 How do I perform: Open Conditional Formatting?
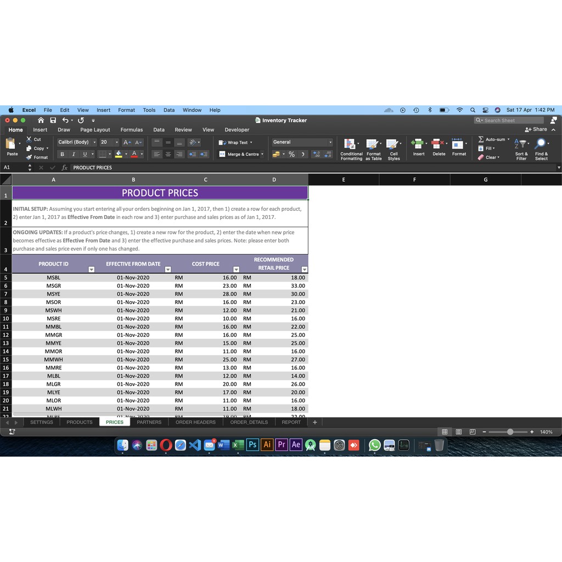[350, 145]
